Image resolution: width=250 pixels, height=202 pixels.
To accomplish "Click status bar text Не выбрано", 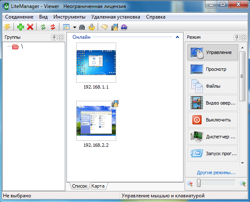I will coord(17,196).
